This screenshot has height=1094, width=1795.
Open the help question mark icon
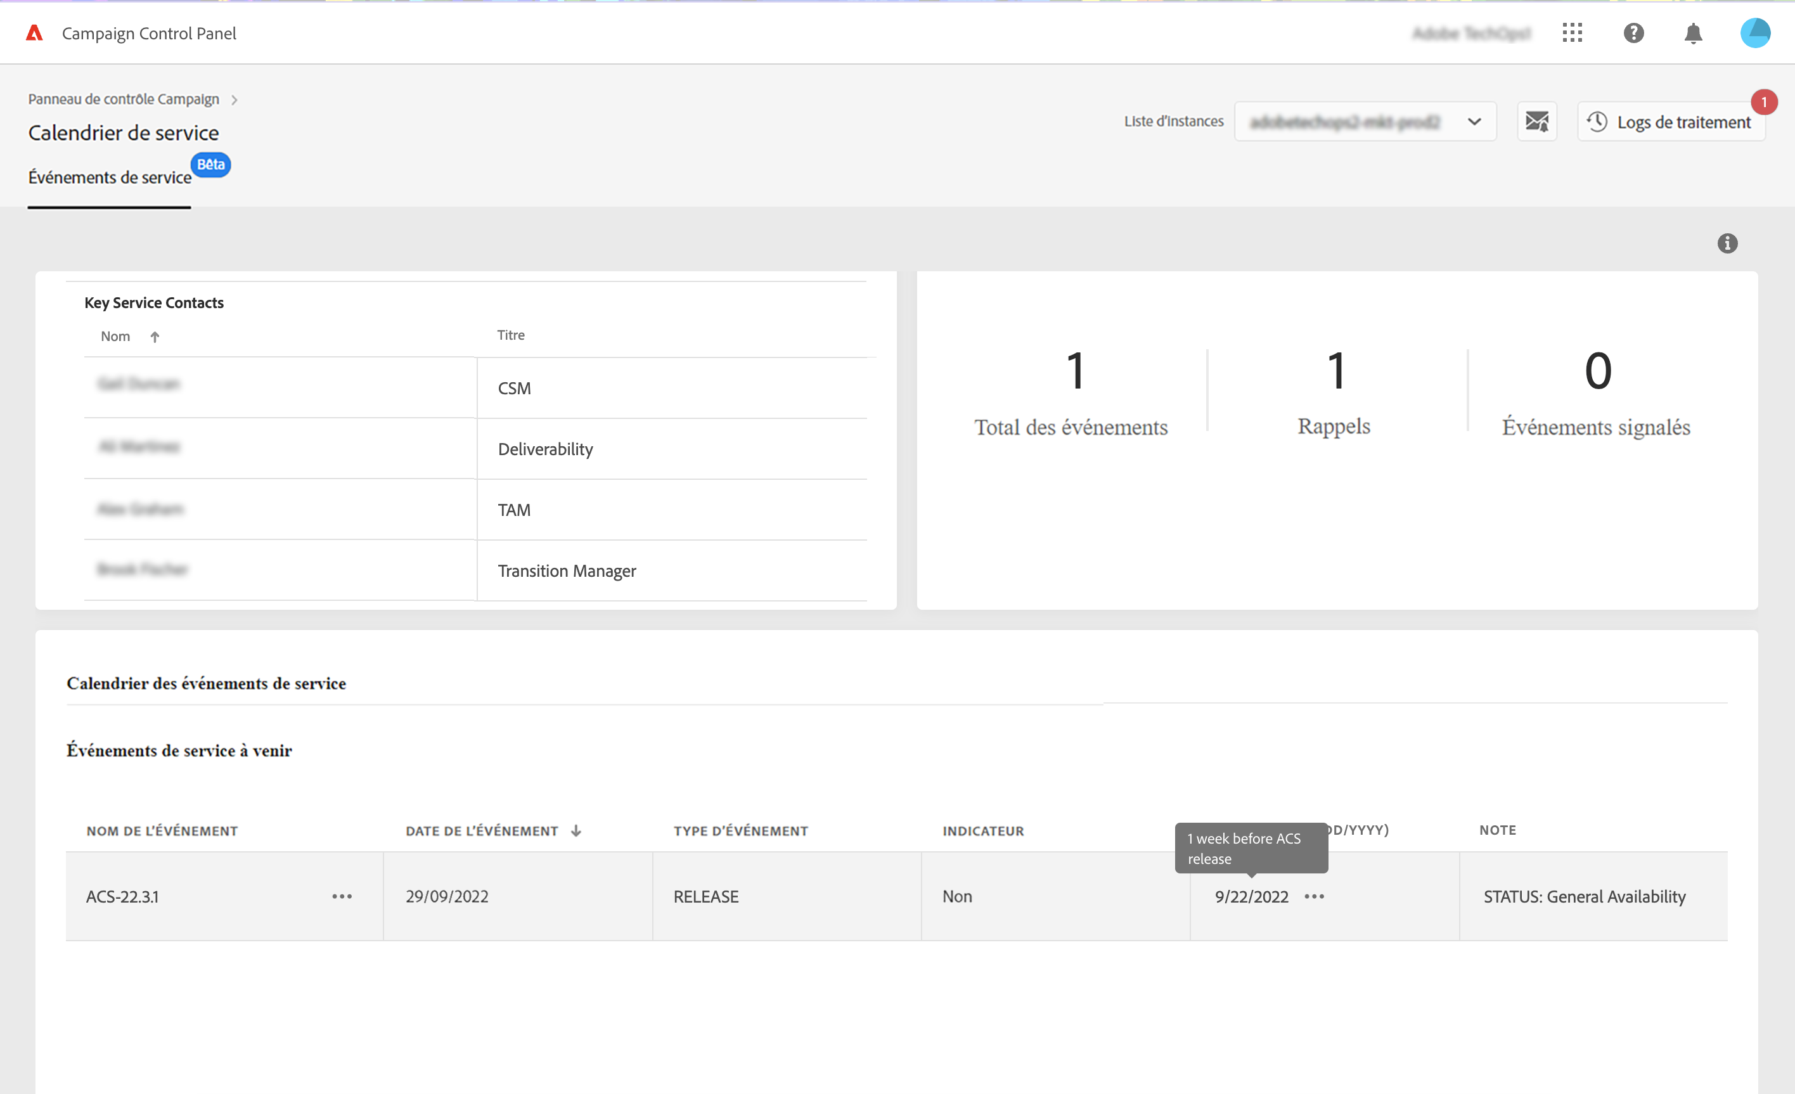(x=1633, y=33)
